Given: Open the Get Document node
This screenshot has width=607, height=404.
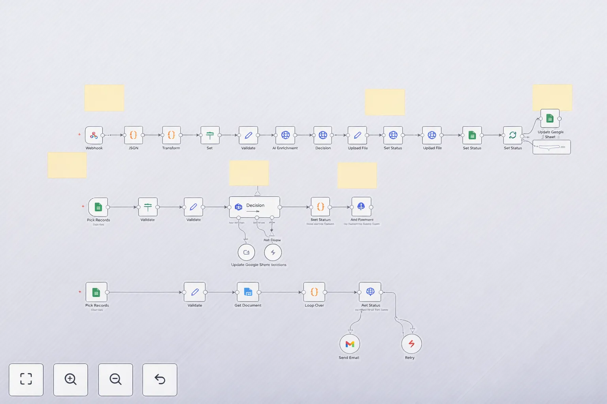Looking at the screenshot, I should coord(248,292).
